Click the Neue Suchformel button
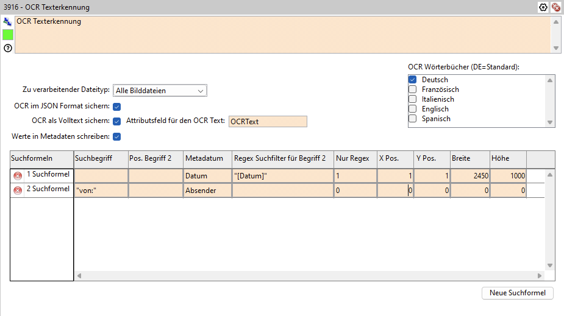 tap(518, 293)
